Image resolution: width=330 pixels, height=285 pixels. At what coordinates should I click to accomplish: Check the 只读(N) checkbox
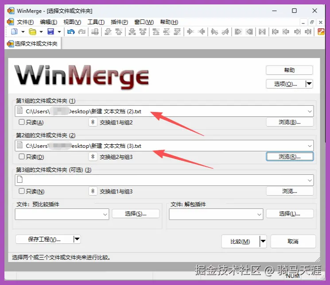pos(21,191)
